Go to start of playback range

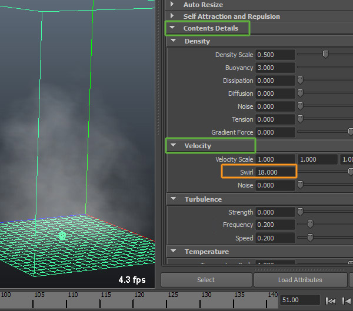pos(331,300)
